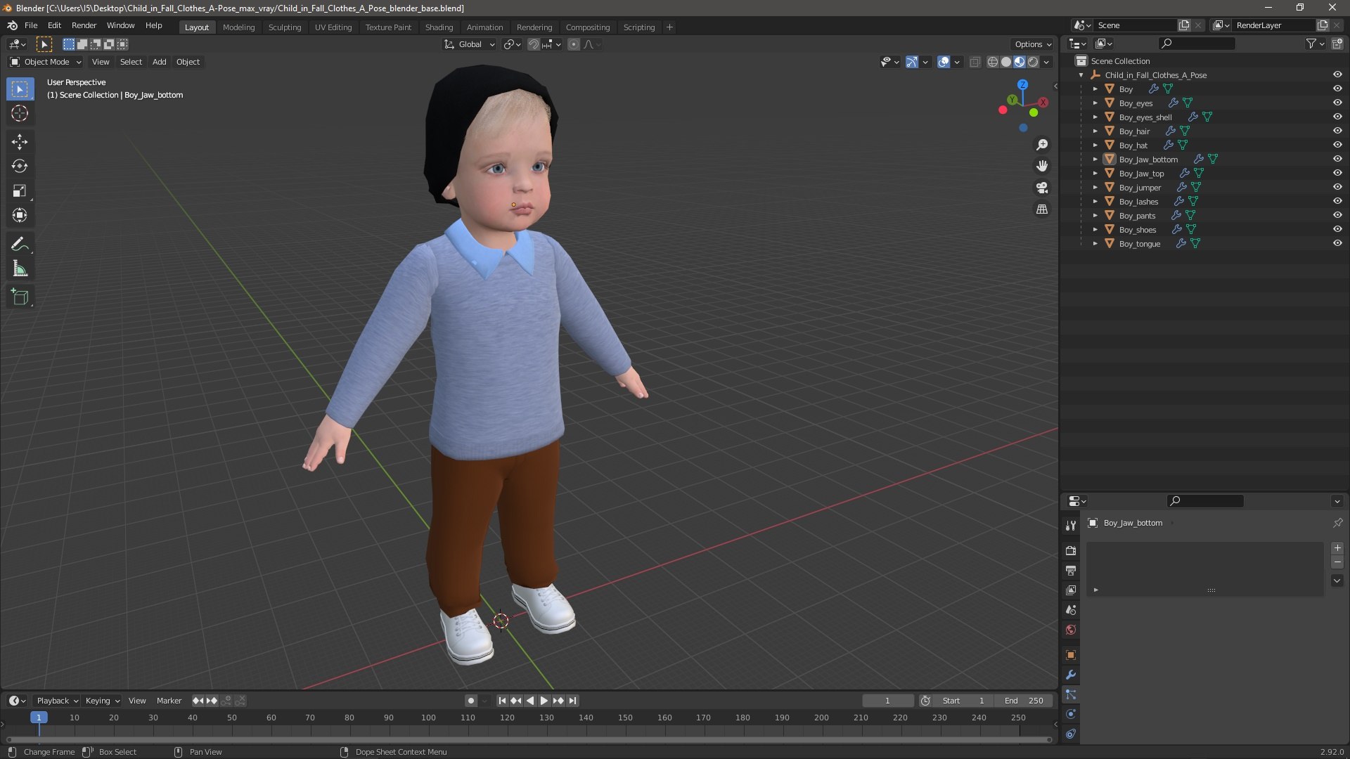Open the Render menu

coord(84,25)
